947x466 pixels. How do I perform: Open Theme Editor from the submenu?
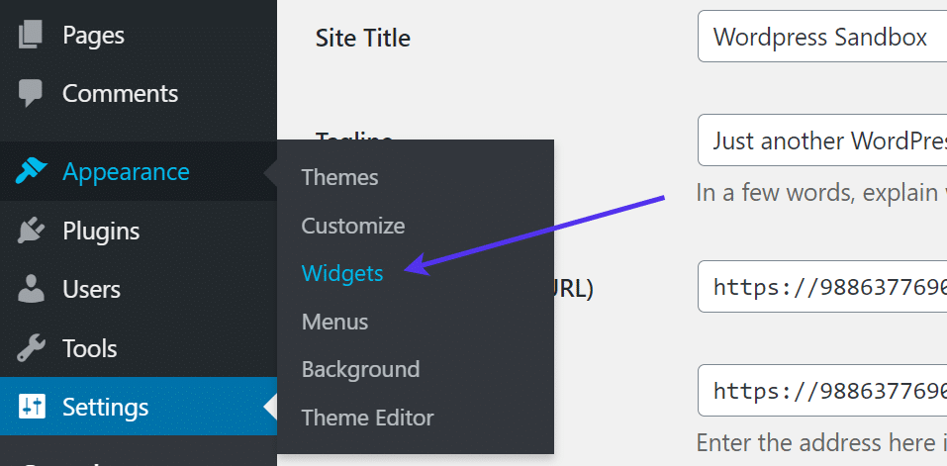click(x=367, y=418)
